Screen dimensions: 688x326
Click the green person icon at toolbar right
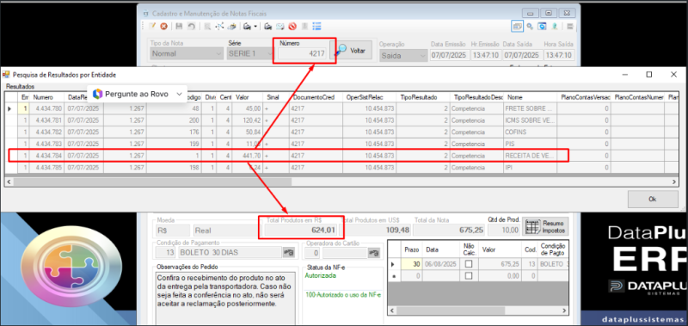[555, 27]
